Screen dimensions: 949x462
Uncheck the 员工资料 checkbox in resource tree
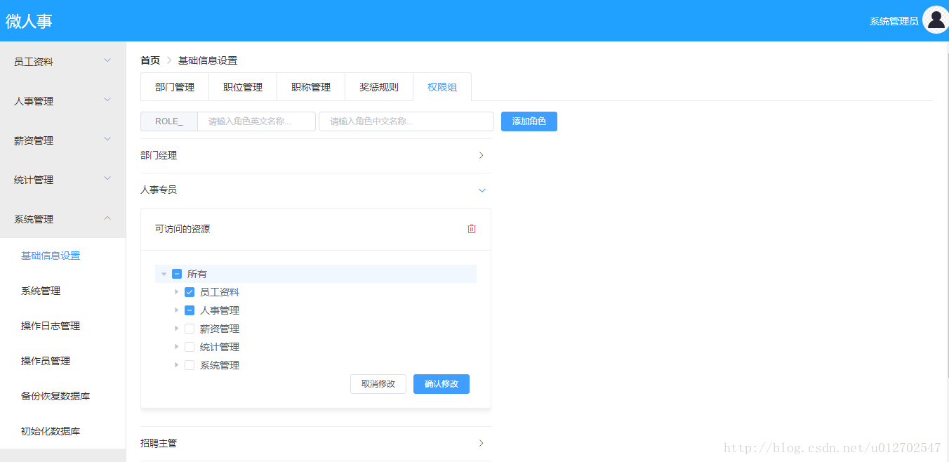coord(190,291)
